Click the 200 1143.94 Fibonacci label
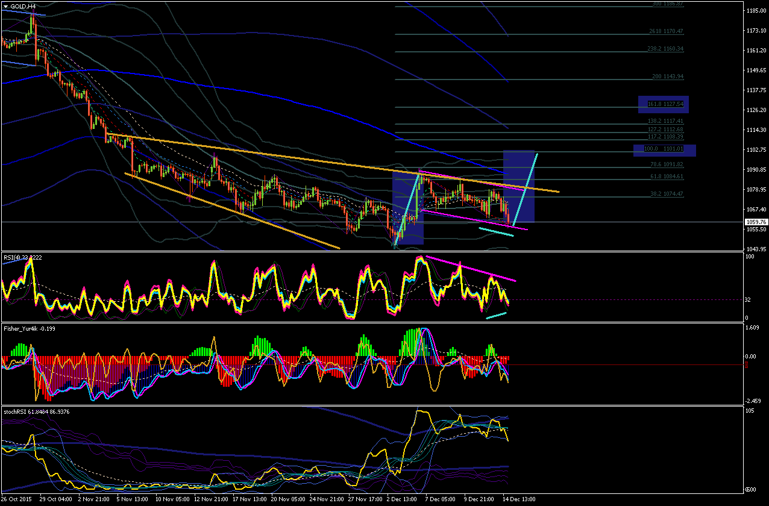Viewport: 769px width, 506px height. (x=668, y=77)
